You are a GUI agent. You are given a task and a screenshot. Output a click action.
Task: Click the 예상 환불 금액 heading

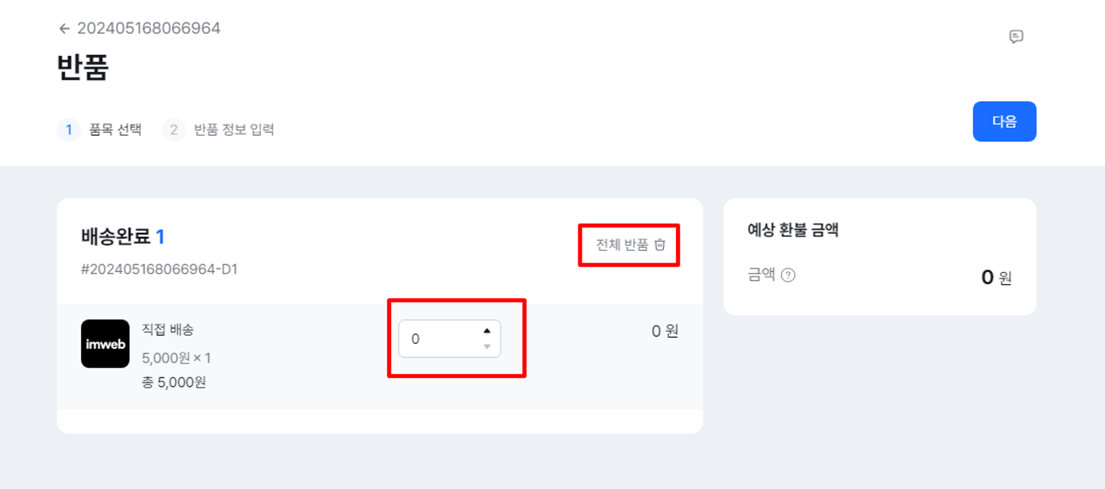pyautogui.click(x=793, y=230)
